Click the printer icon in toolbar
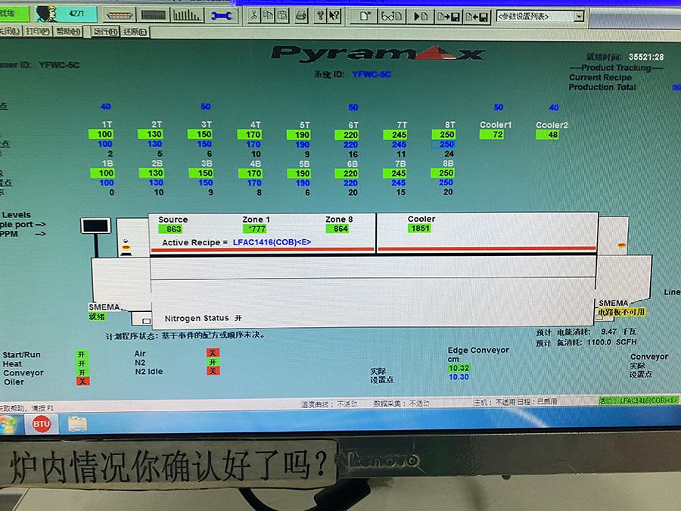The height and width of the screenshot is (511, 681). click(x=300, y=16)
